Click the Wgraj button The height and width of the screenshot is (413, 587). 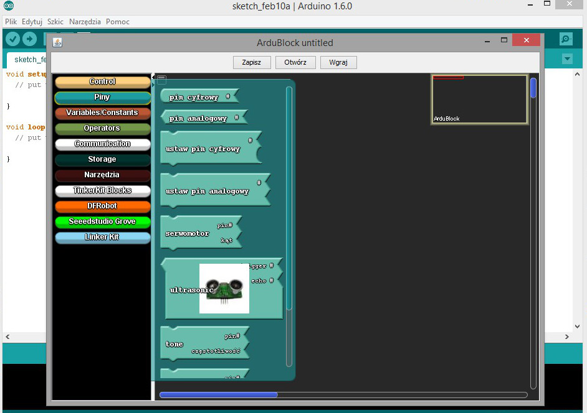point(338,62)
